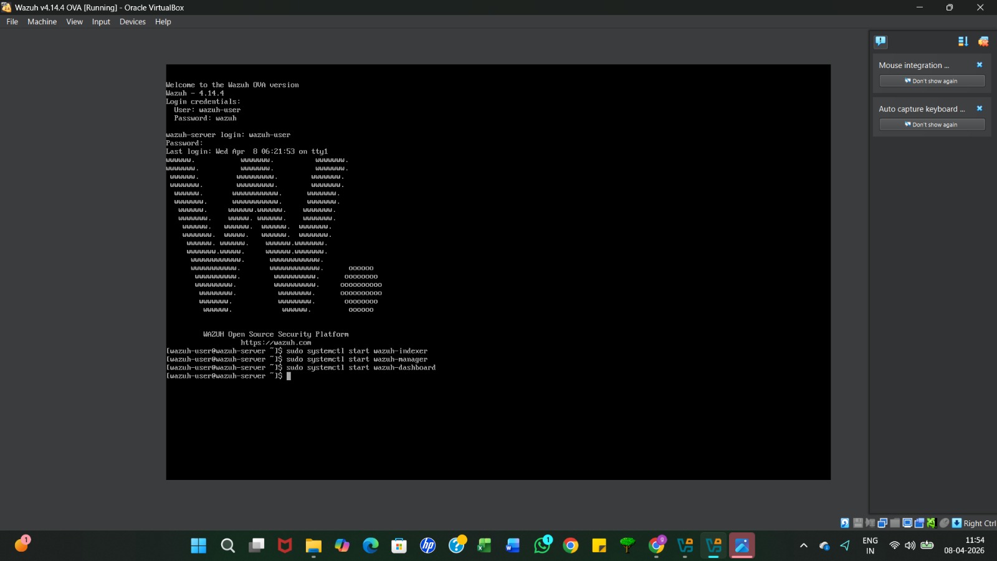Click the 'WAZUH Open Source Security Platform' text
997x561 pixels.
(276, 335)
